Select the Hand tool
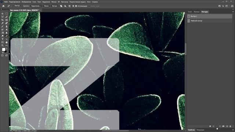235x132 pixels. tap(7, 42)
